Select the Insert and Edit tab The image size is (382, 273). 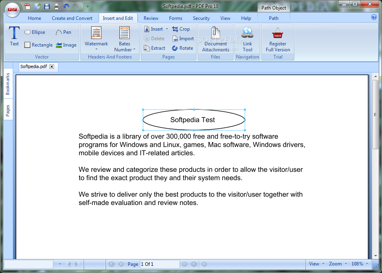click(x=118, y=18)
